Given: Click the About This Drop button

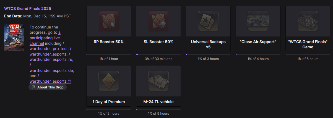Looking at the screenshot, I should pyautogui.click(x=48, y=87).
